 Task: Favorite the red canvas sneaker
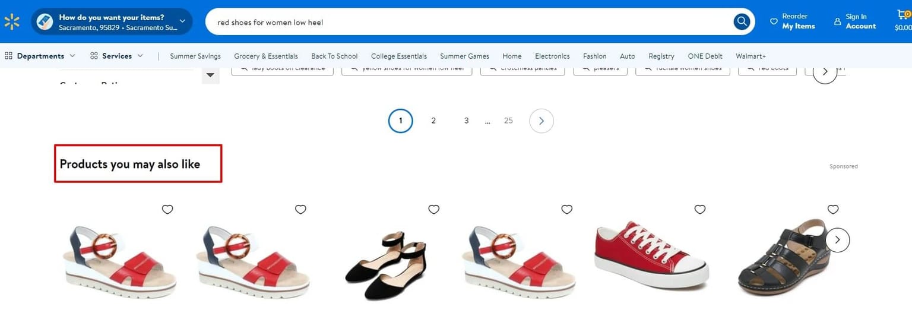pos(700,209)
